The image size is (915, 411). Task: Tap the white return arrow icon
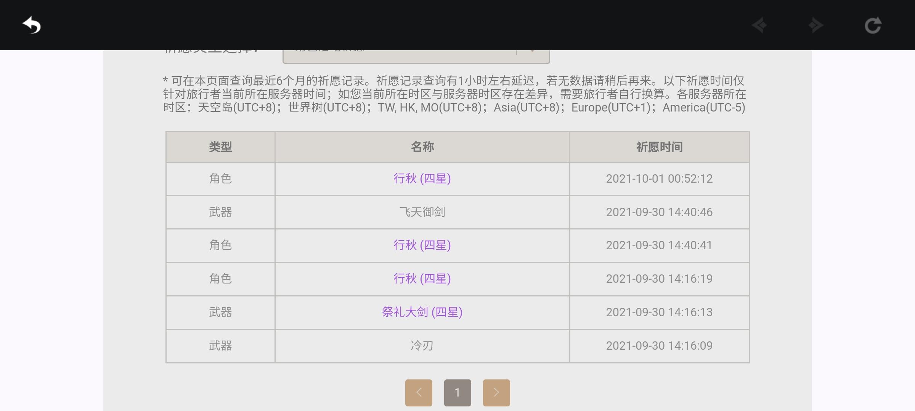point(32,25)
